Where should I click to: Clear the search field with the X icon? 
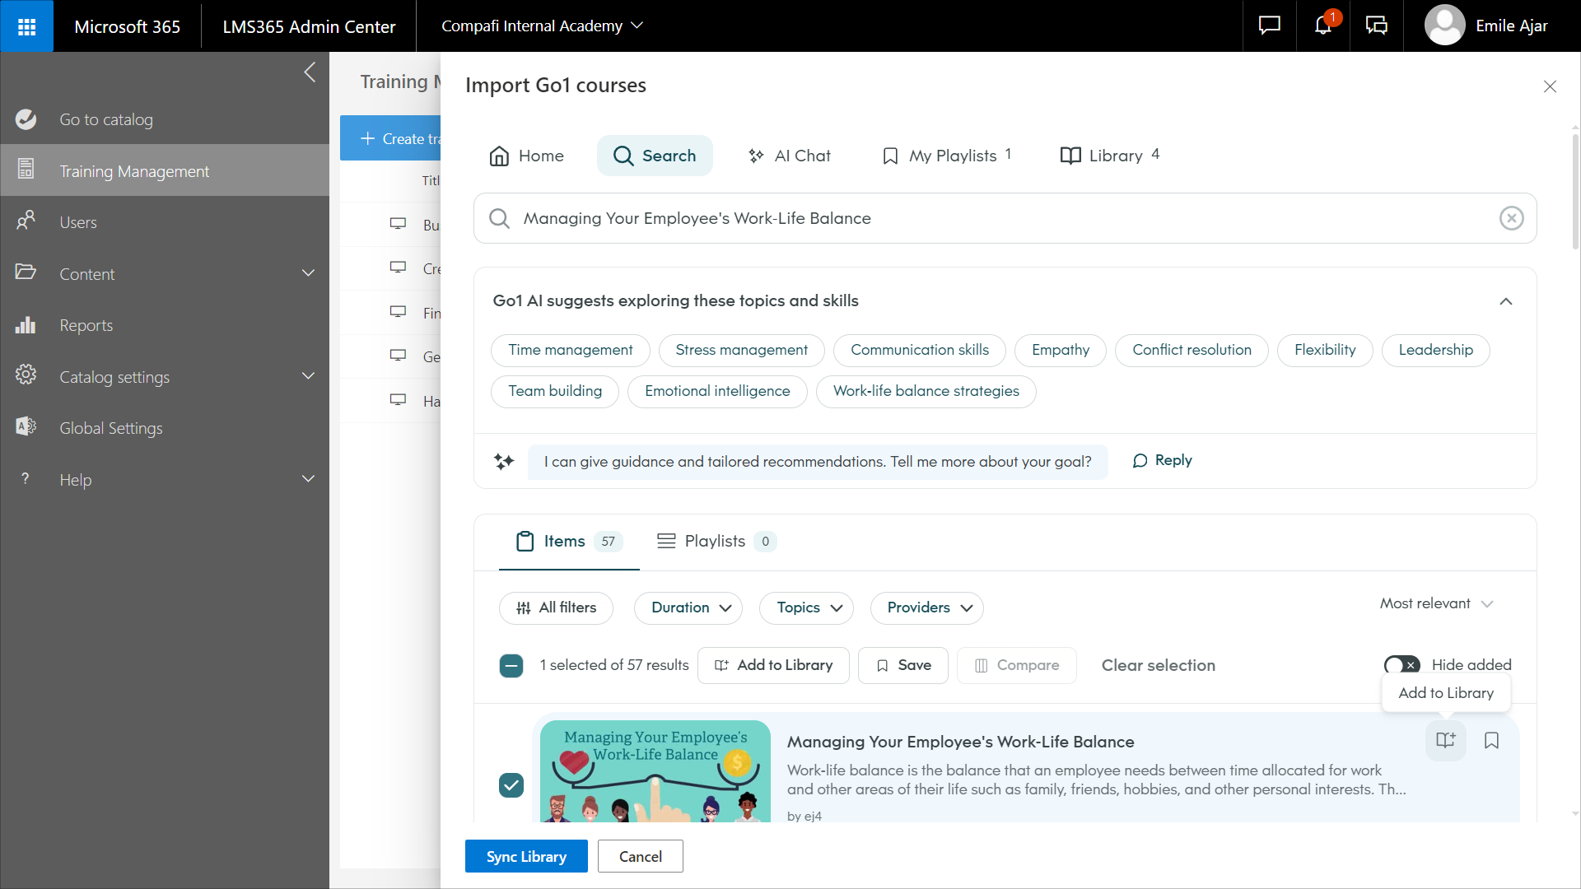(x=1511, y=218)
